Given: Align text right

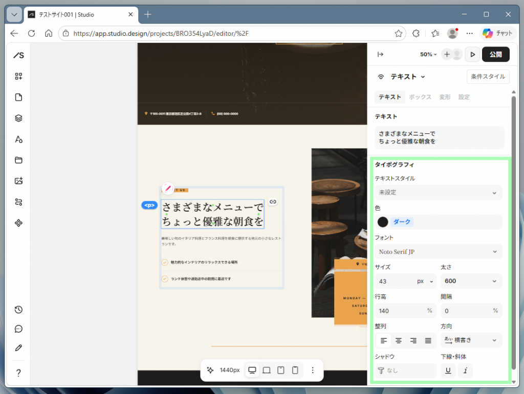Looking at the screenshot, I should pyautogui.click(x=413, y=341).
